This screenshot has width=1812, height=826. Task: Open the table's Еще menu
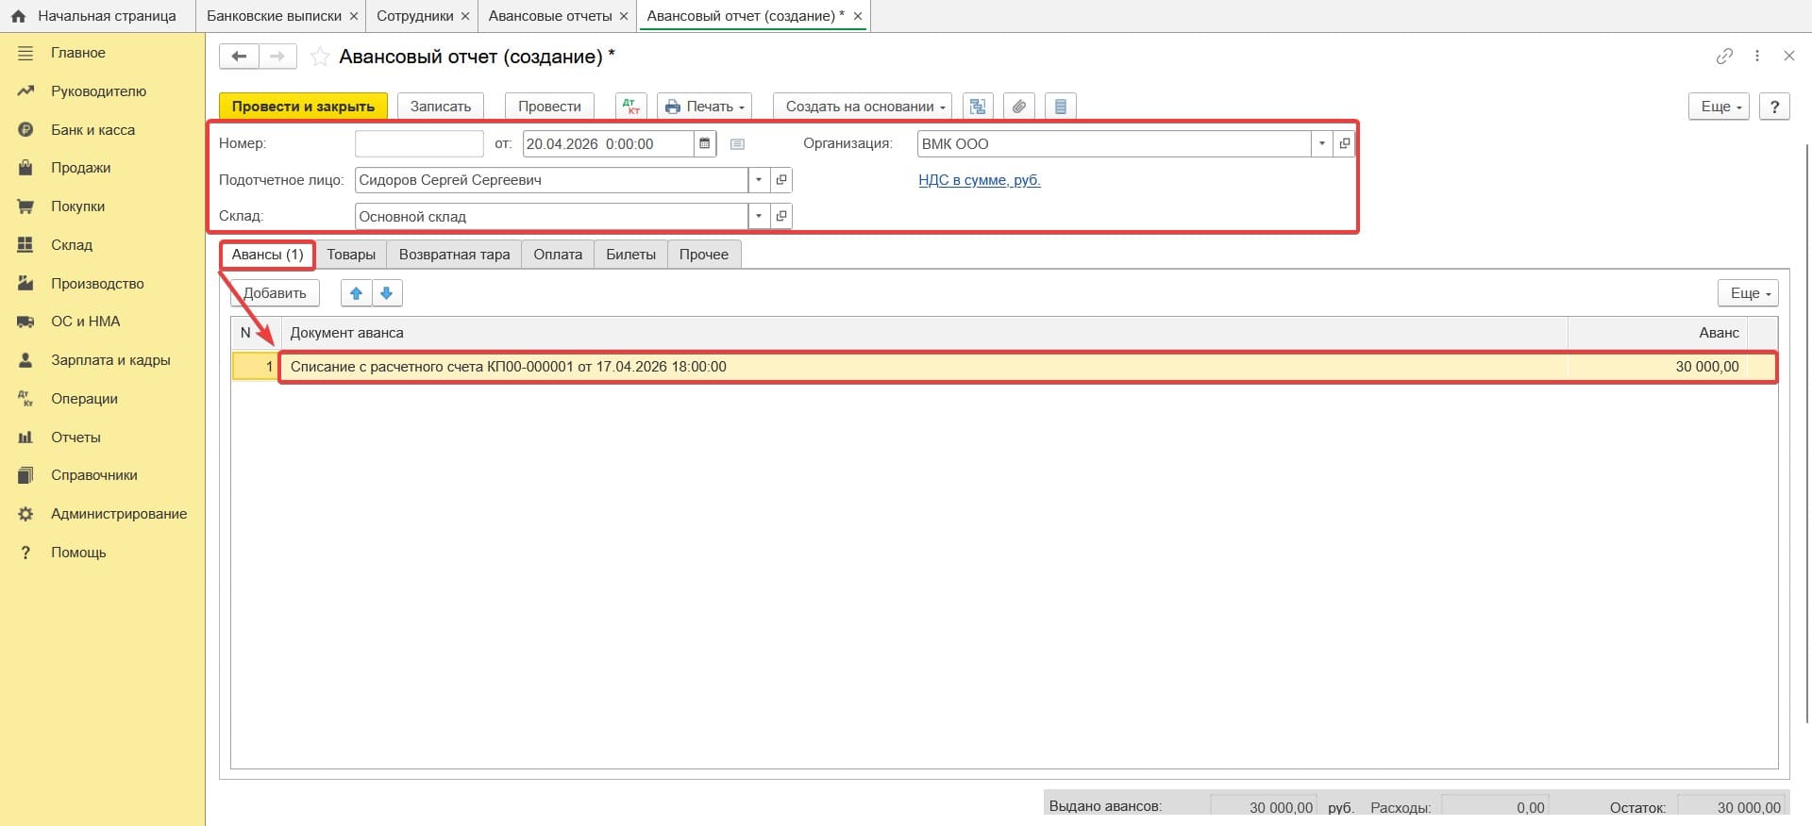[x=1748, y=293]
